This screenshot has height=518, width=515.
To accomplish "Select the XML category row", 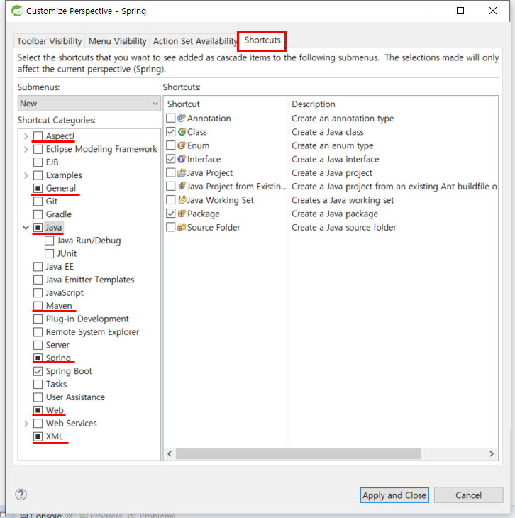I will [54, 436].
